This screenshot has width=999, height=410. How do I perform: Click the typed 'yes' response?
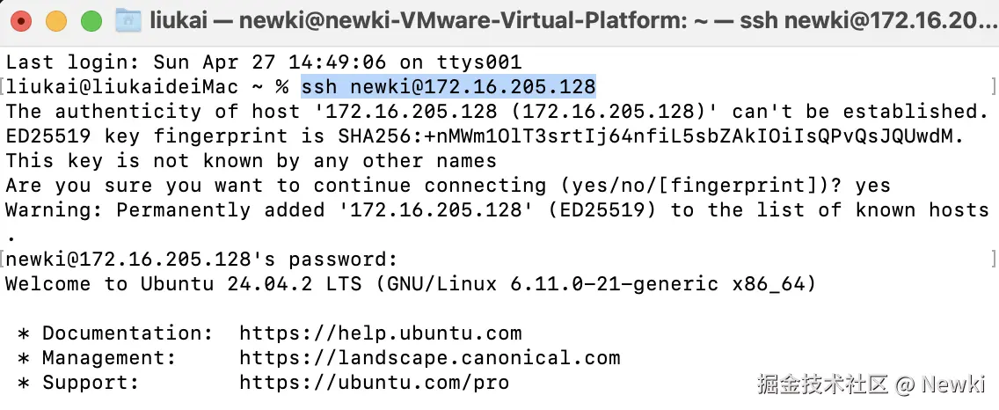(x=871, y=186)
